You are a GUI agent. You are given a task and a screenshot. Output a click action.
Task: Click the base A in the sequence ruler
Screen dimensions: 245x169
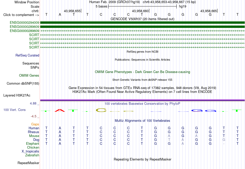pyautogui.click(x=60, y=14)
